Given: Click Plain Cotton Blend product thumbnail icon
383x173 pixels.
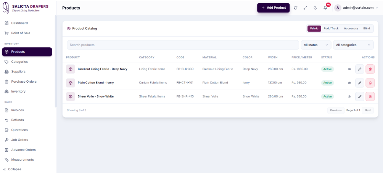Looking at the screenshot, I should (x=70, y=83).
